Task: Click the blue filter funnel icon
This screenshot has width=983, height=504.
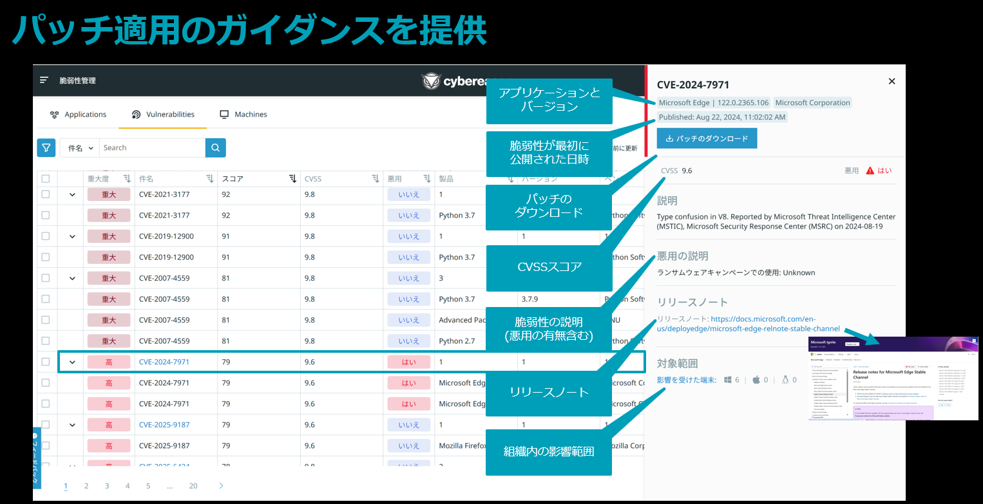Action: pos(46,148)
